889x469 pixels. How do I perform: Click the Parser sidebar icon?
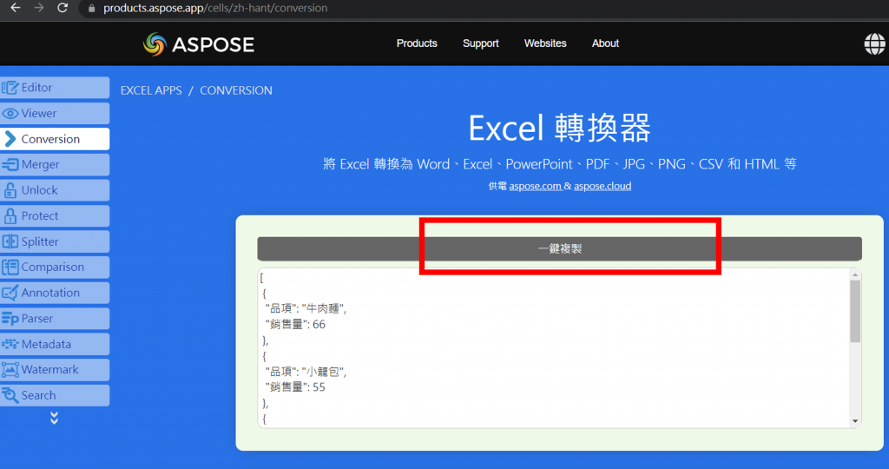[10, 319]
